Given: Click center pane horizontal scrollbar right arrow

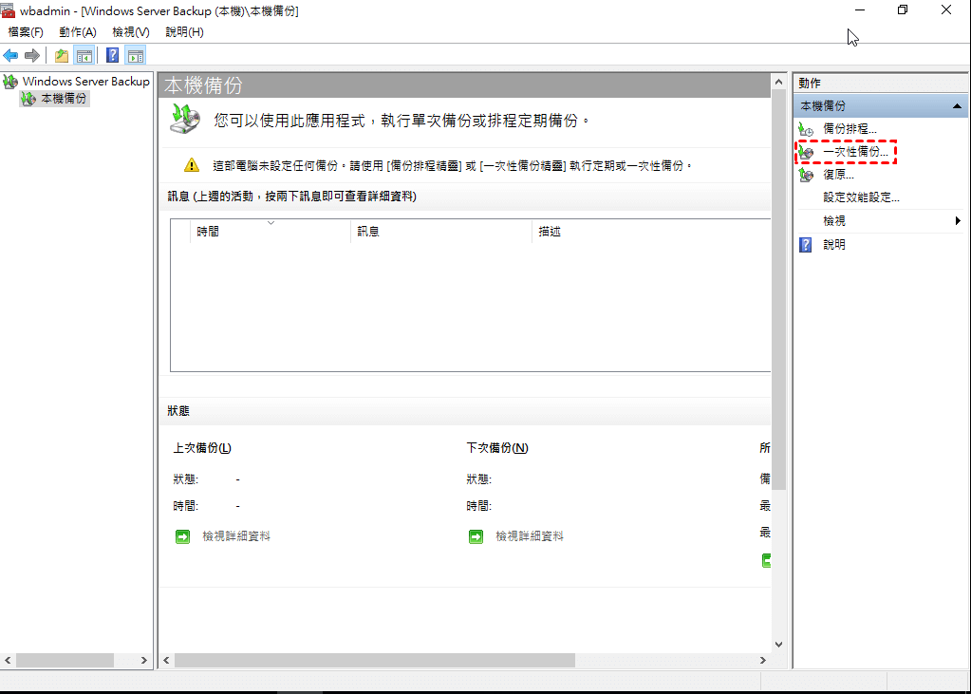Looking at the screenshot, I should (763, 661).
